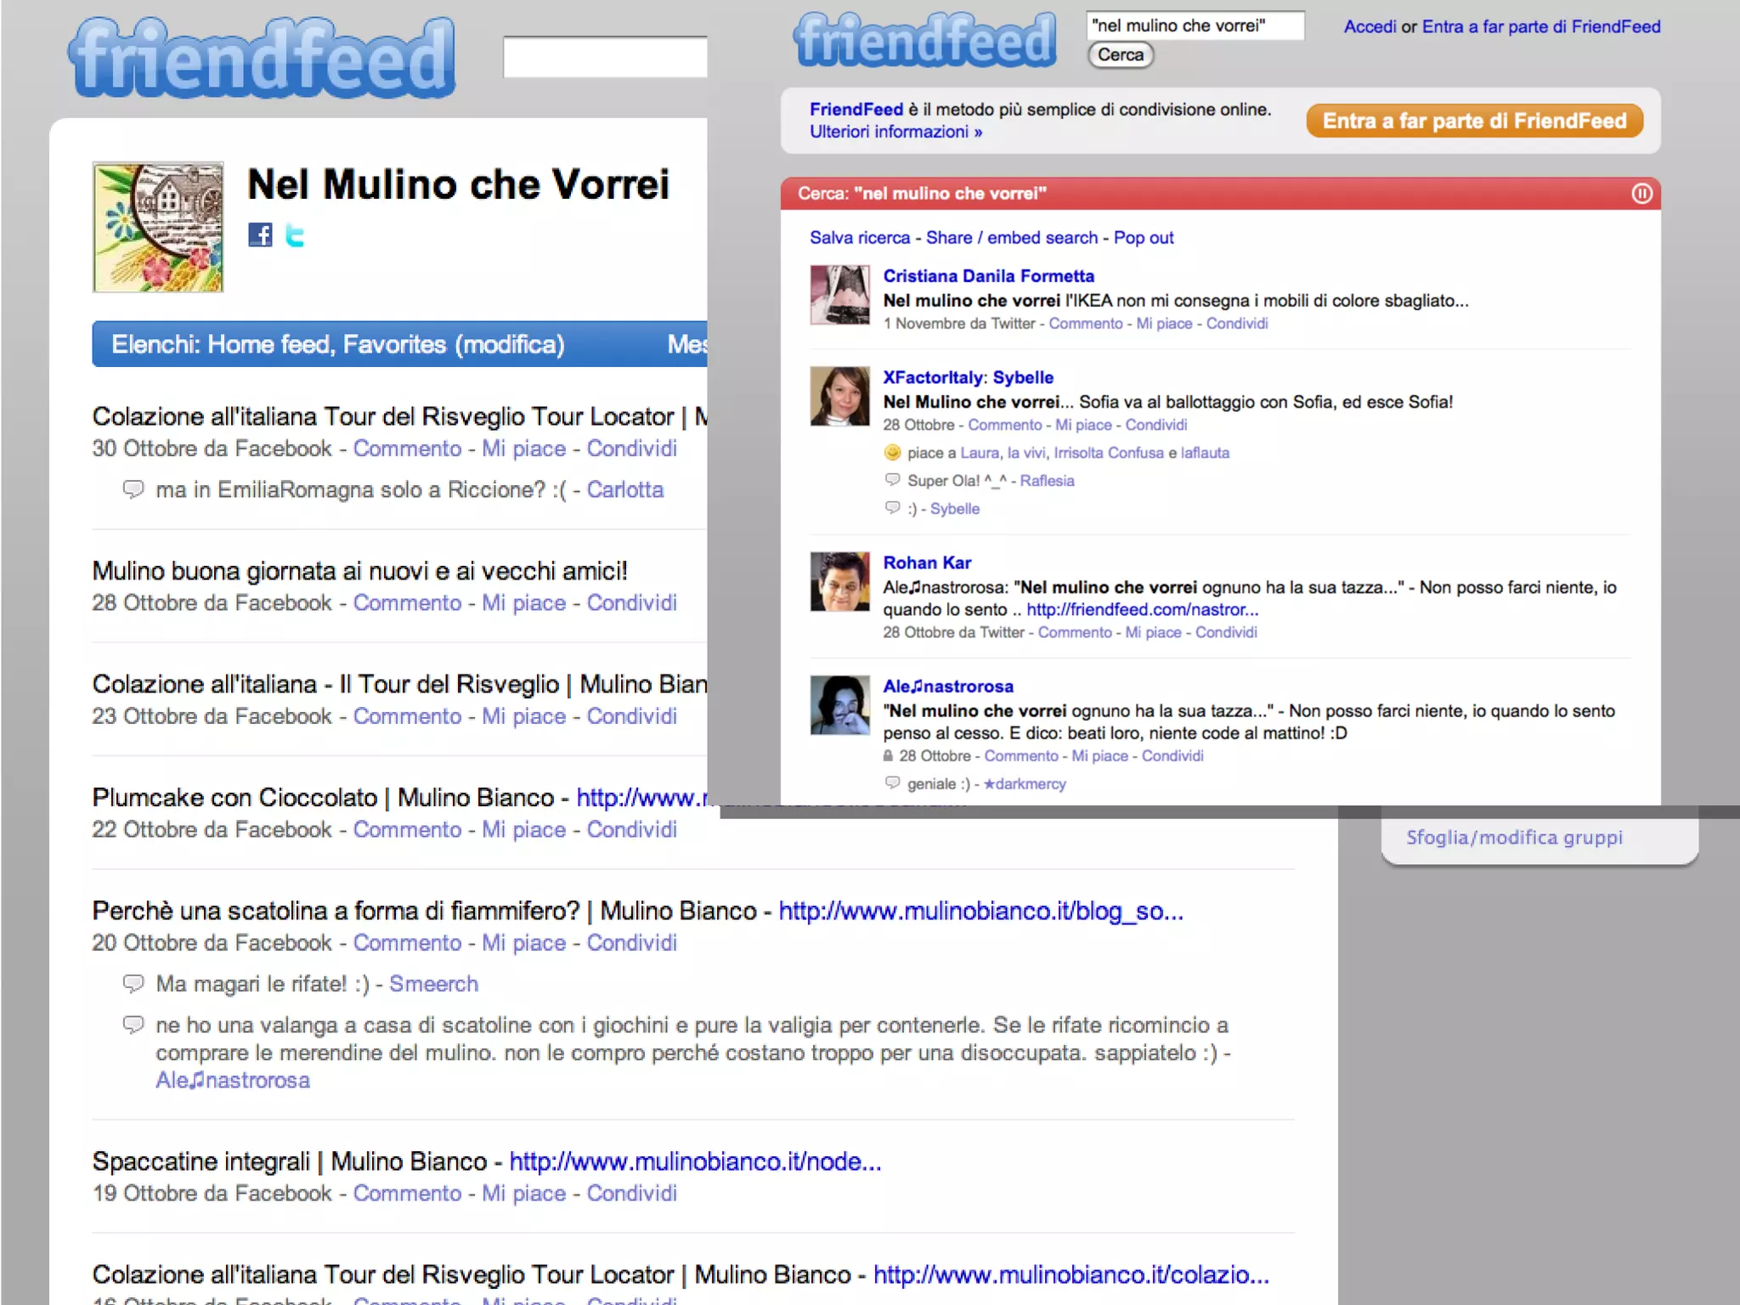Click the Raflesia commenter link
Viewport: 1740px width, 1305px height.
point(1047,481)
